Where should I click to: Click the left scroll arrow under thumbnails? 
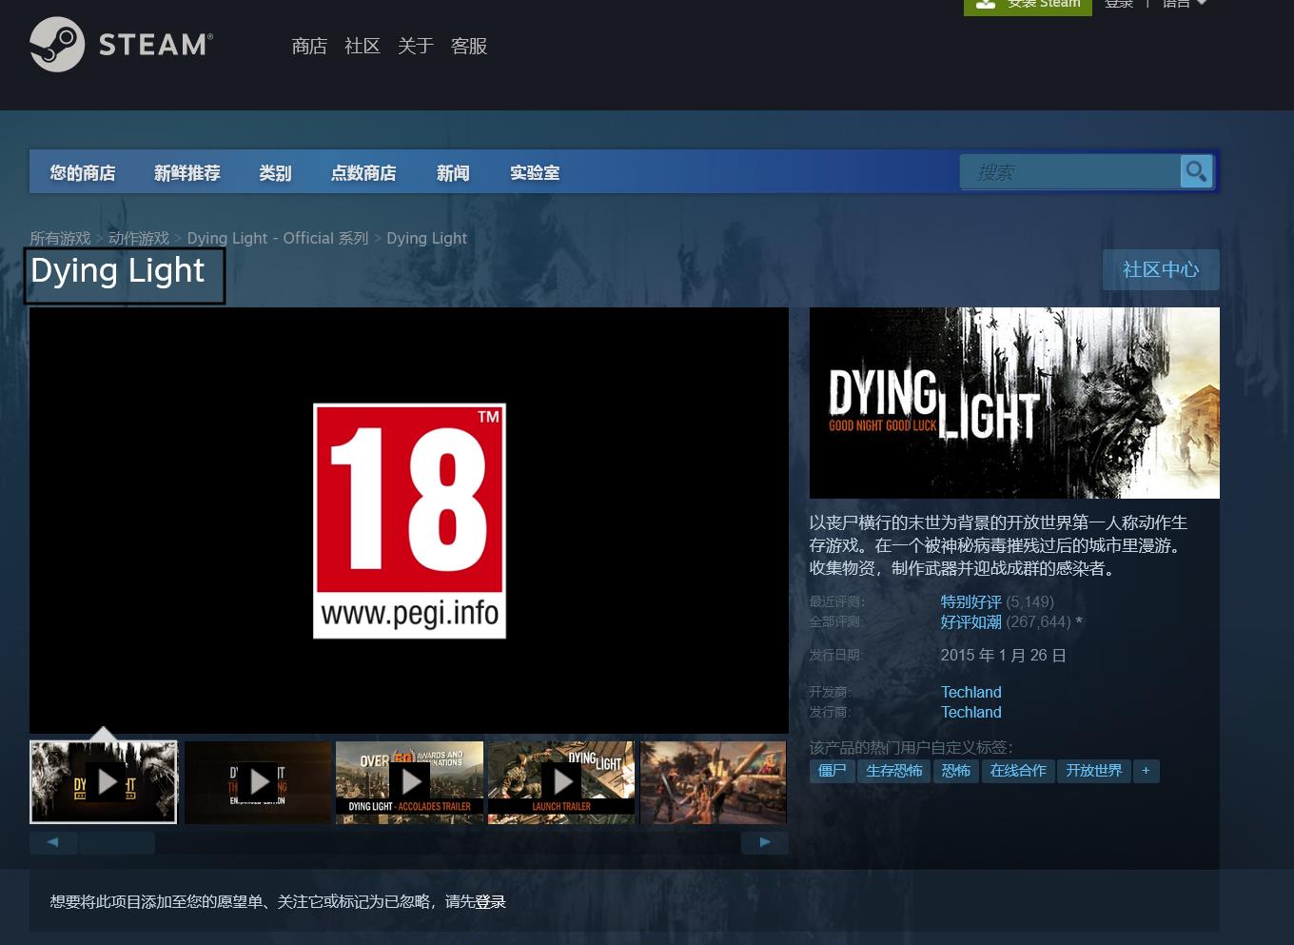(x=53, y=842)
